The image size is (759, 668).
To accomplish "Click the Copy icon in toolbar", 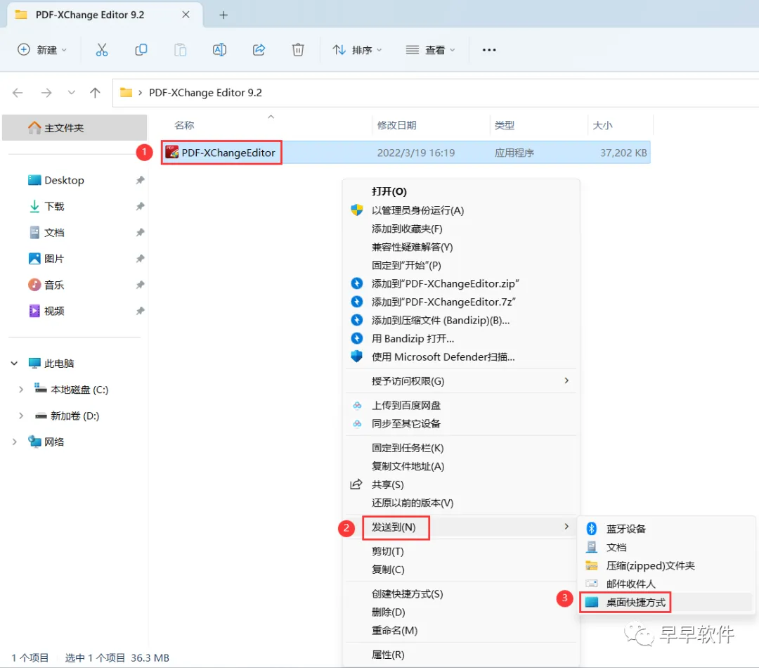I will click(x=141, y=50).
